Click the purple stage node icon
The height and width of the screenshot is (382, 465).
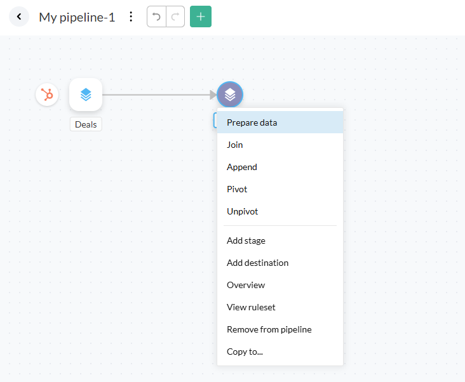(230, 95)
